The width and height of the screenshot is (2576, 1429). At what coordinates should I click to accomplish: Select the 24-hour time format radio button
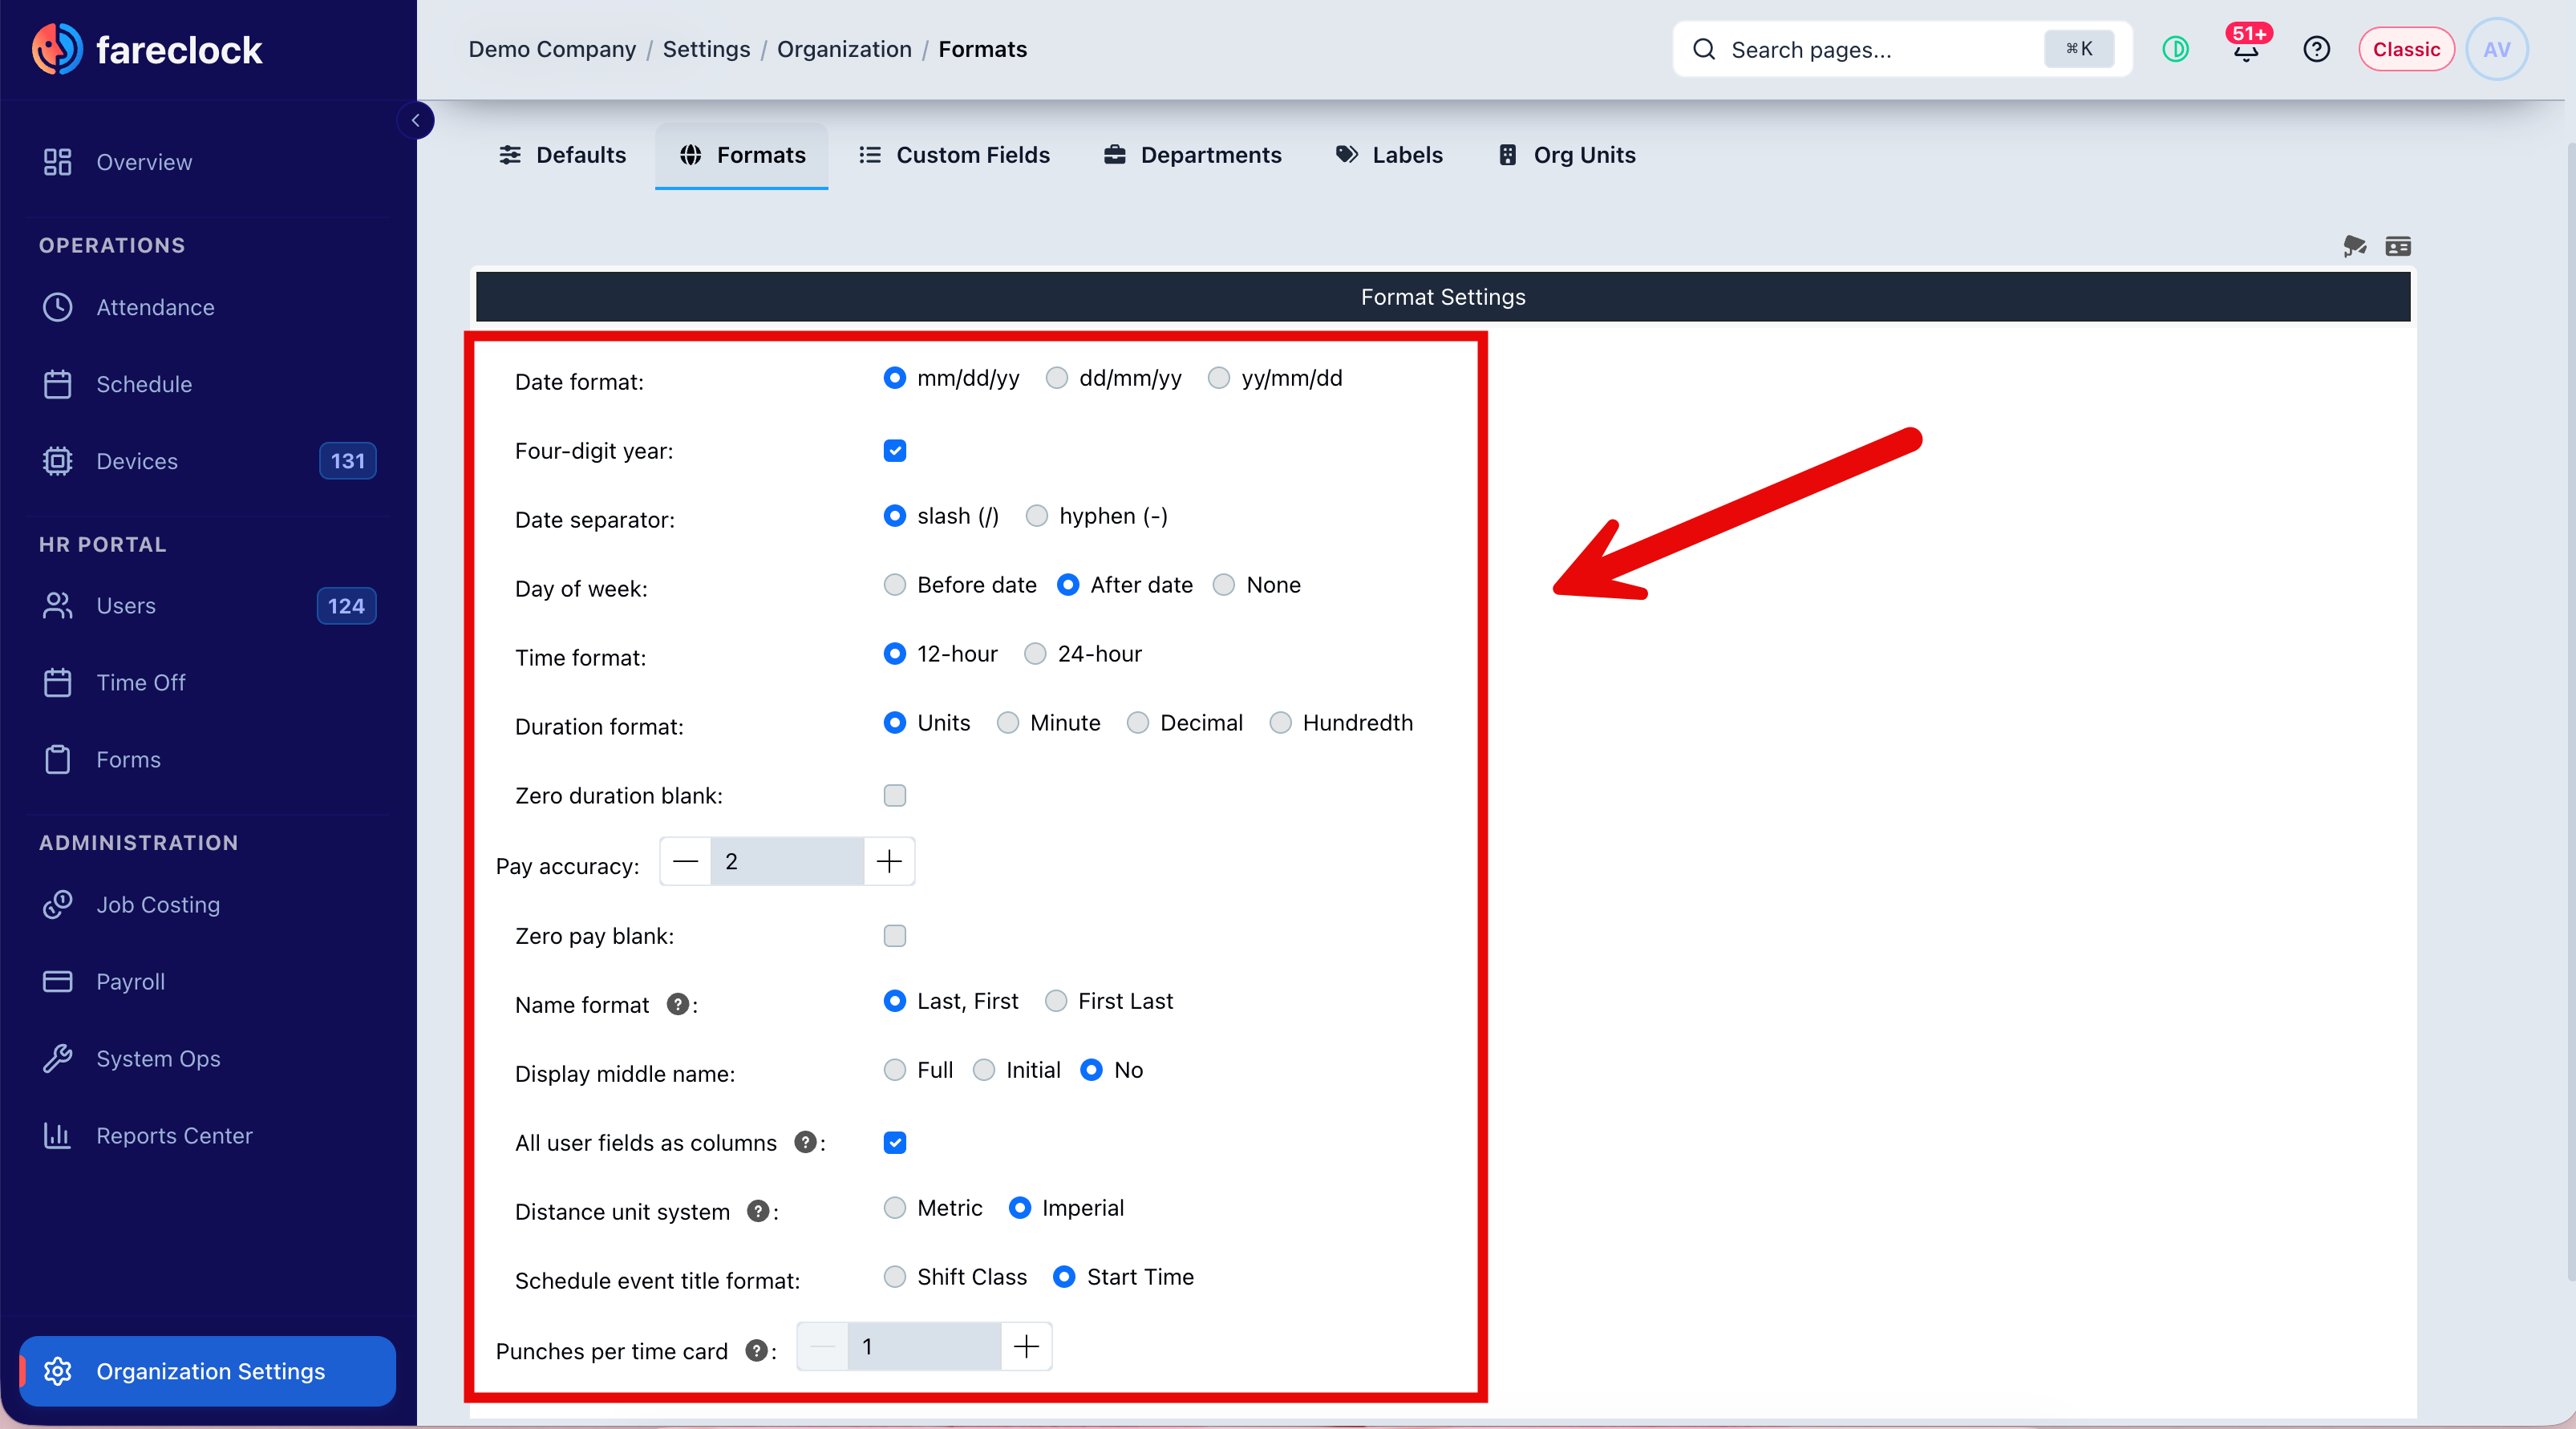1035,654
